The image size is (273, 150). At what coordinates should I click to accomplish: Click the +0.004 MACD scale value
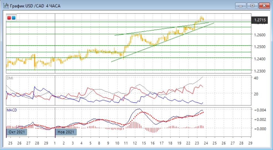pyautogui.click(x=260, y=110)
